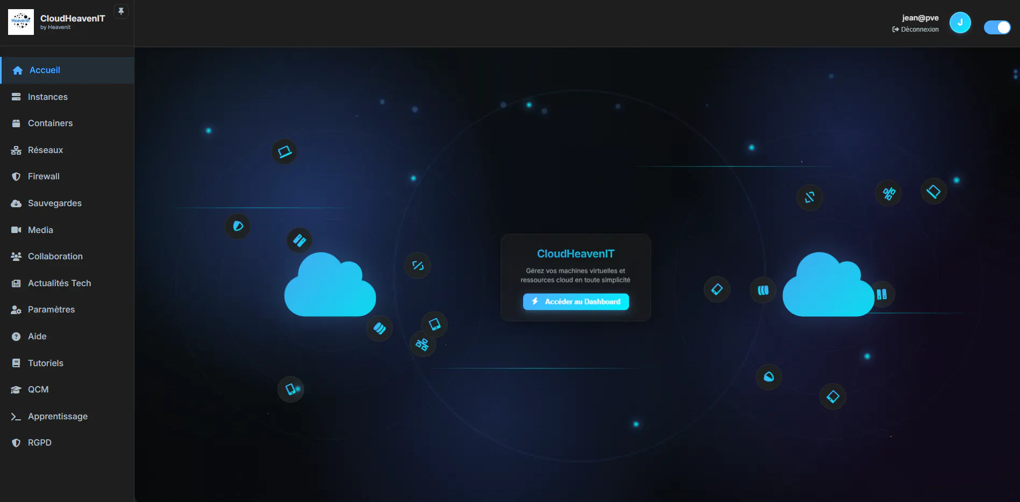1020x502 pixels.
Task: Go to the Réseaux section
Action: (x=67, y=150)
